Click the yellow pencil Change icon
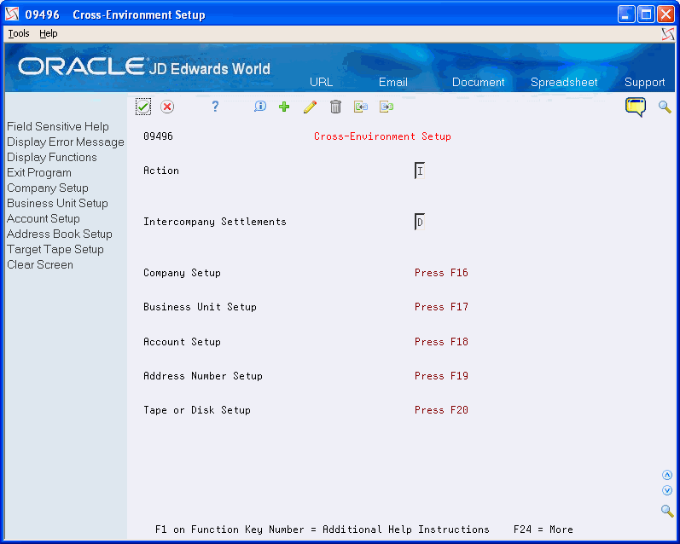The image size is (680, 544). coord(310,107)
